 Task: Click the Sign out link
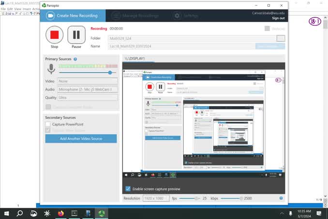click(278, 18)
